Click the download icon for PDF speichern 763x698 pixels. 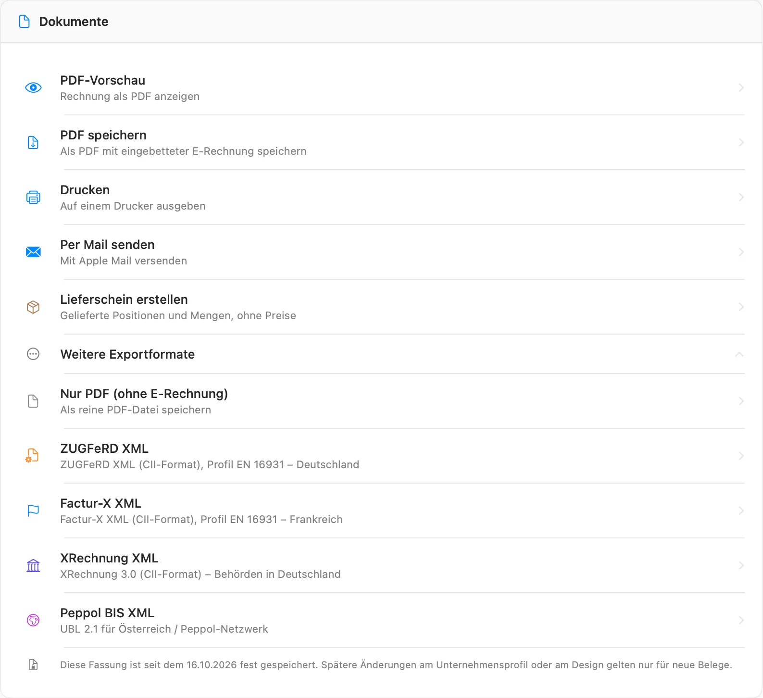33,142
